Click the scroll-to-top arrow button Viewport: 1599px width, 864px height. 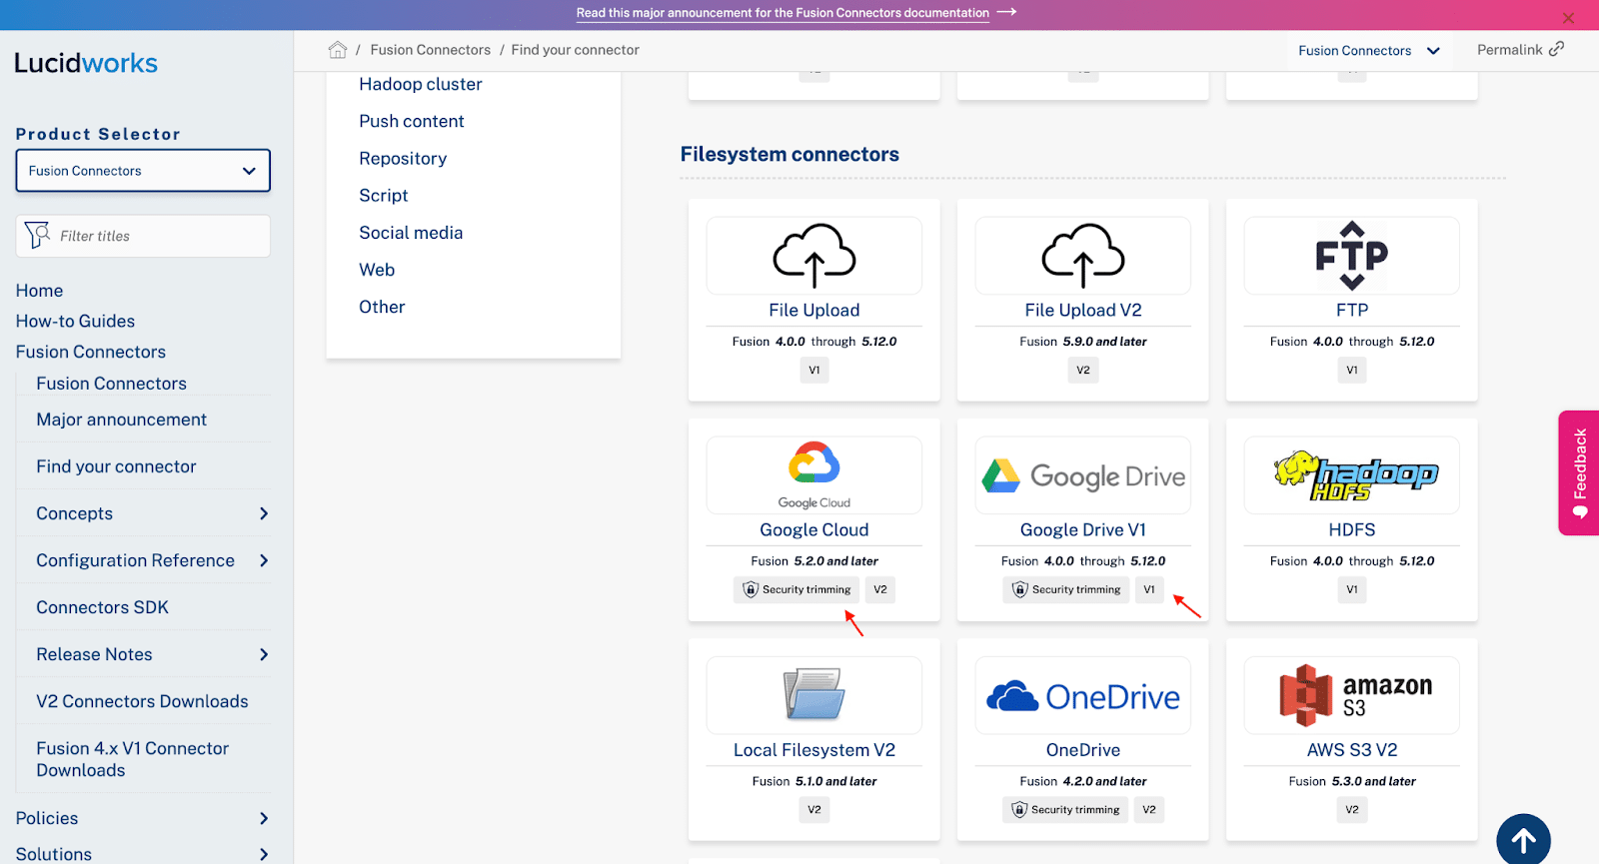[1523, 840]
